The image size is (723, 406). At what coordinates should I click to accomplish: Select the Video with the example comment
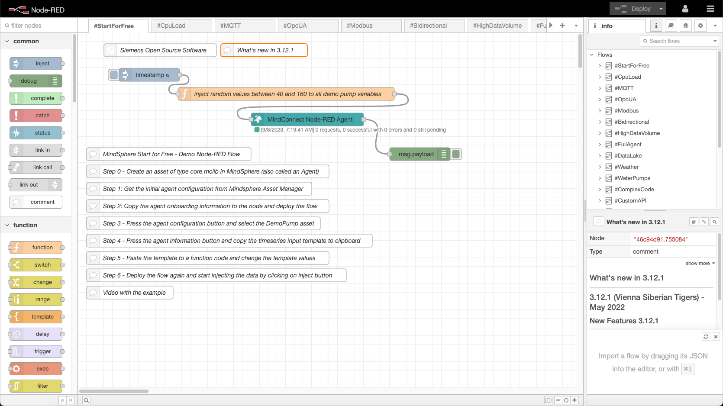(x=130, y=293)
